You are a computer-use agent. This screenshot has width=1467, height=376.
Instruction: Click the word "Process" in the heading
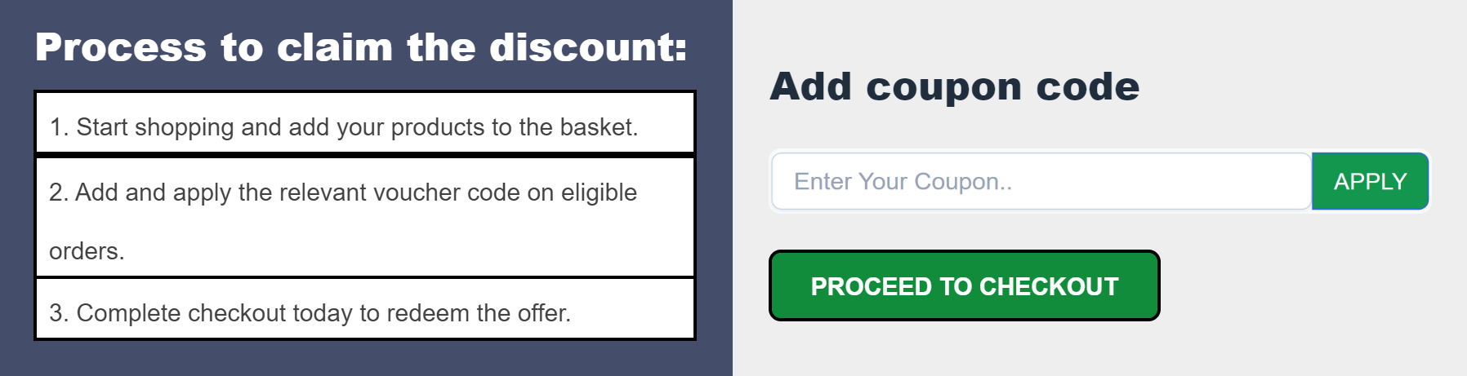tap(121, 47)
